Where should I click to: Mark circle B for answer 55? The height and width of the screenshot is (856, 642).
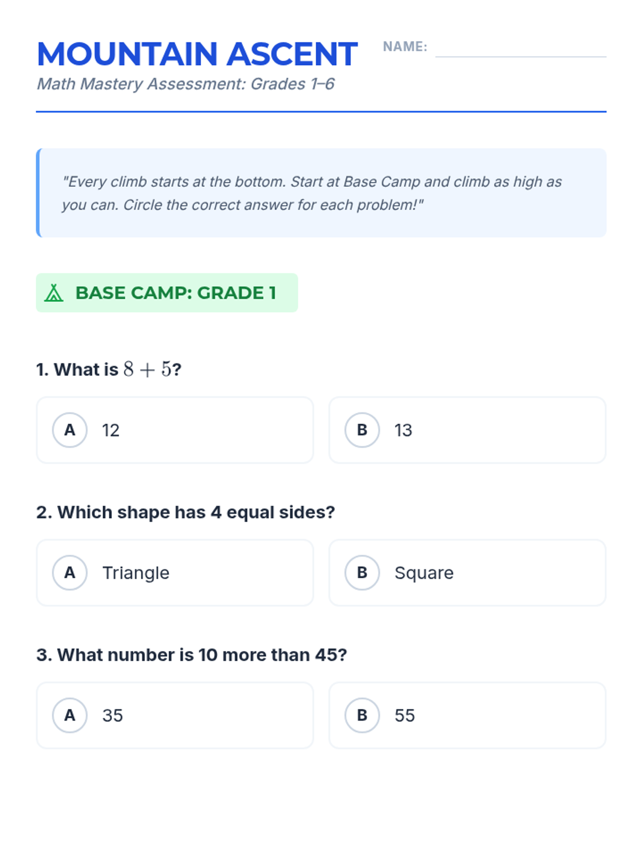coord(362,715)
